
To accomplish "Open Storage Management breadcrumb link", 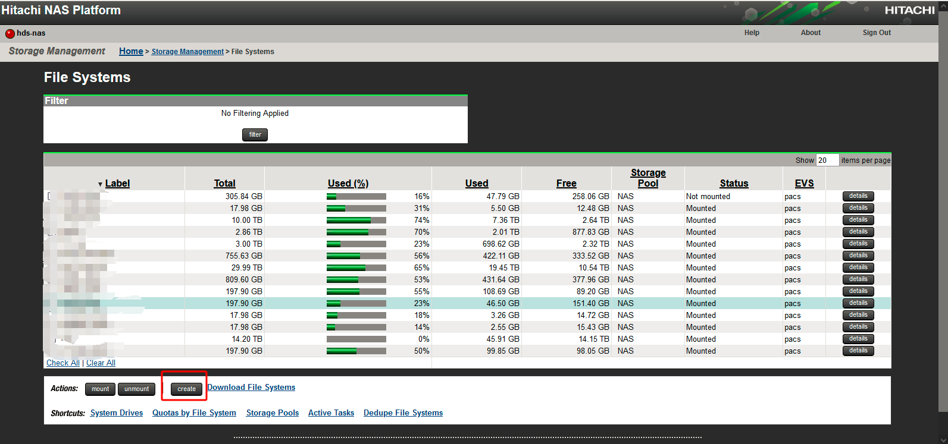I will tap(187, 52).
